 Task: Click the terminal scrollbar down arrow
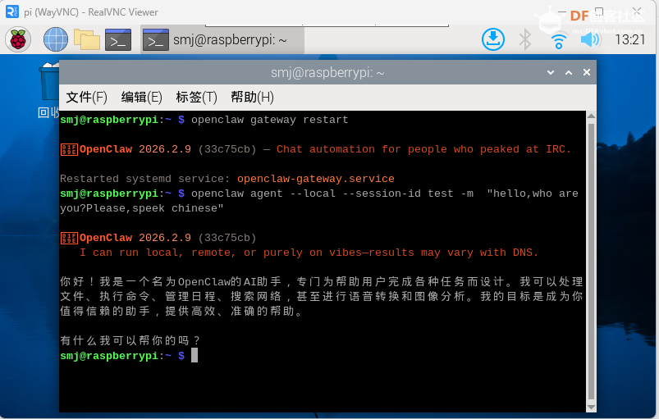point(591,408)
